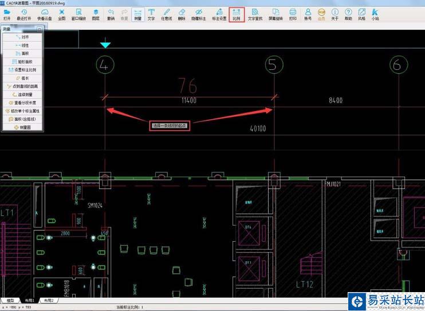Click the 11400 dimension label in drawing
This screenshot has height=311, width=425.
(189, 100)
